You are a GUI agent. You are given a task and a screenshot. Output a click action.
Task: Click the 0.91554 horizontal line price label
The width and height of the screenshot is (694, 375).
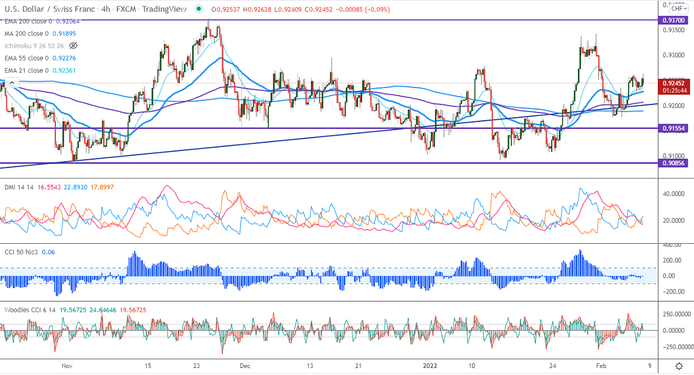[674, 128]
